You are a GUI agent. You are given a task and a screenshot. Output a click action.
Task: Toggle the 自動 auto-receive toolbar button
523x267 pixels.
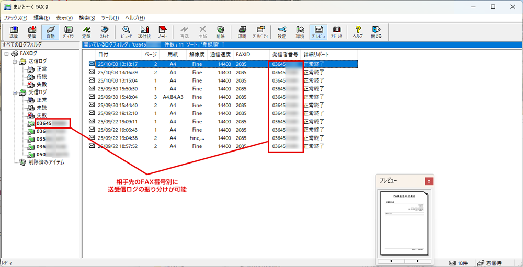pyautogui.click(x=50, y=32)
